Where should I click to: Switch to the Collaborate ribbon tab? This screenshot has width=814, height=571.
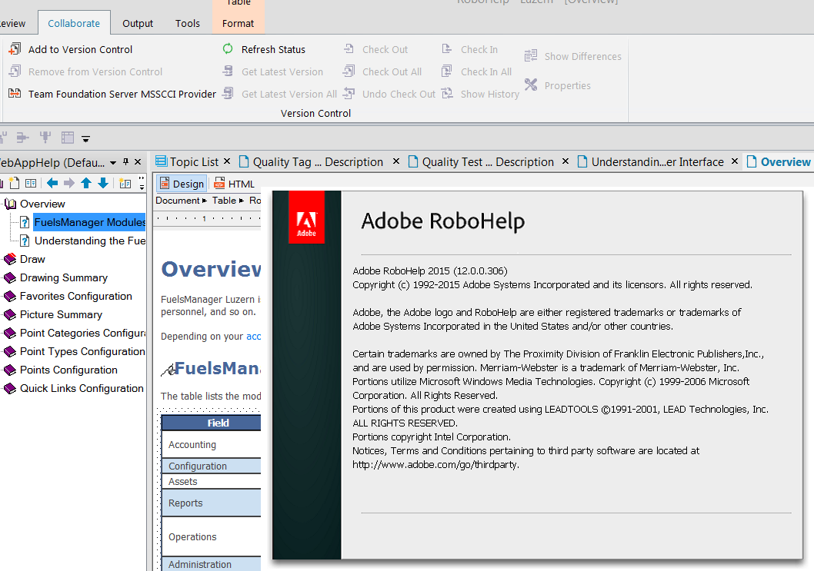(74, 23)
